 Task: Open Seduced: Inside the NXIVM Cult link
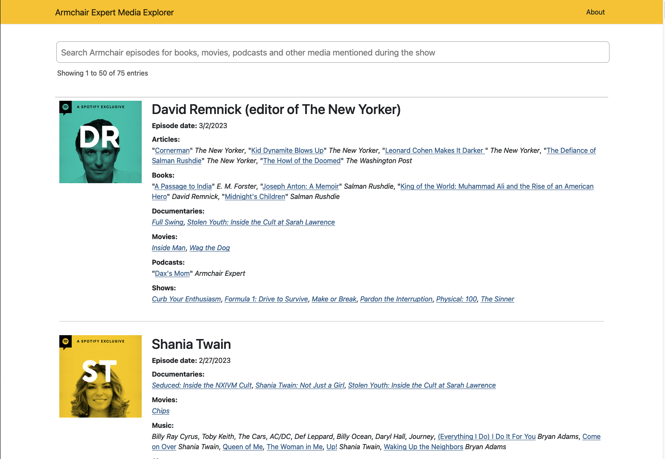pyautogui.click(x=202, y=385)
